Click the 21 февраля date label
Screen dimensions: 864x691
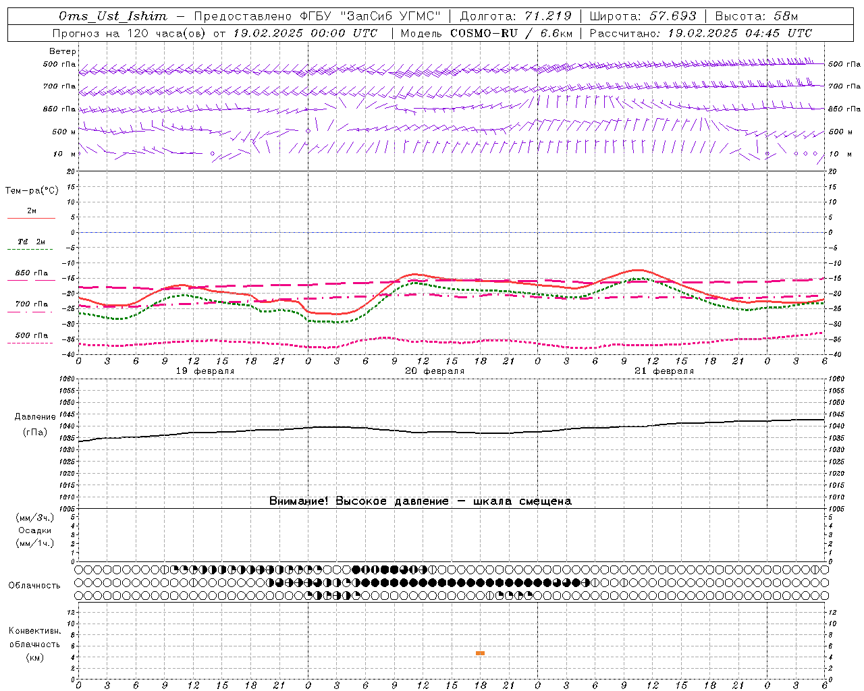coord(664,371)
